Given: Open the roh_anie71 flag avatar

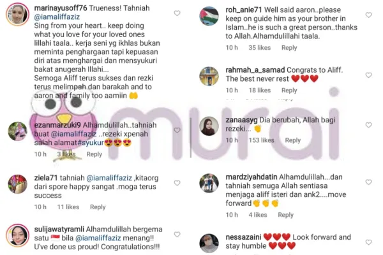Looking at the screenshot, I should pyautogui.click(x=209, y=16).
